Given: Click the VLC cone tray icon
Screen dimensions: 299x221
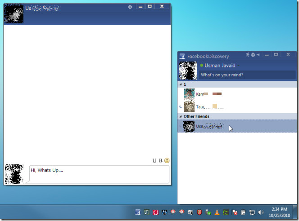Looking at the screenshot, I should (x=217, y=212).
